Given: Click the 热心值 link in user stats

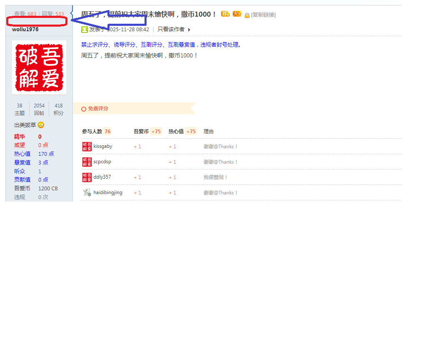Looking at the screenshot, I should tap(22, 154).
